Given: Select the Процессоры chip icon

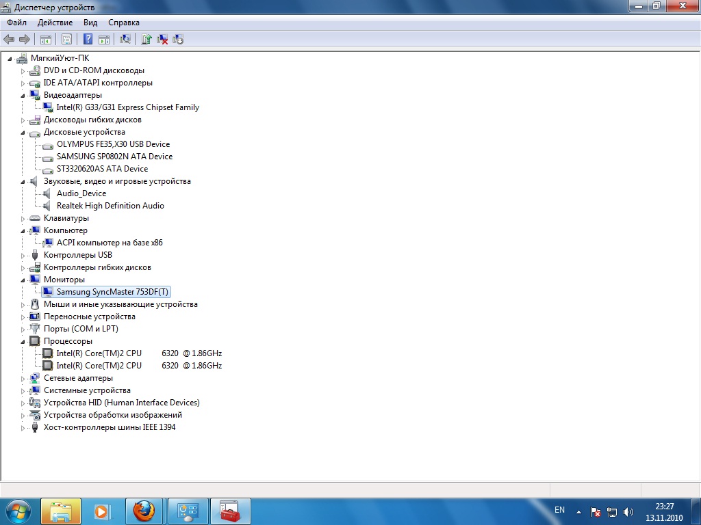Looking at the screenshot, I should coord(35,341).
